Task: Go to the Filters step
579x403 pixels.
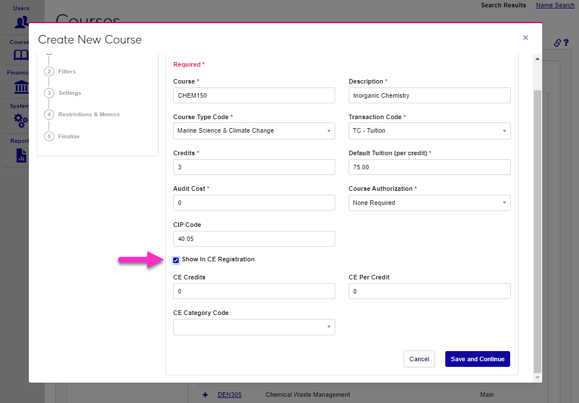Action: [x=67, y=72]
